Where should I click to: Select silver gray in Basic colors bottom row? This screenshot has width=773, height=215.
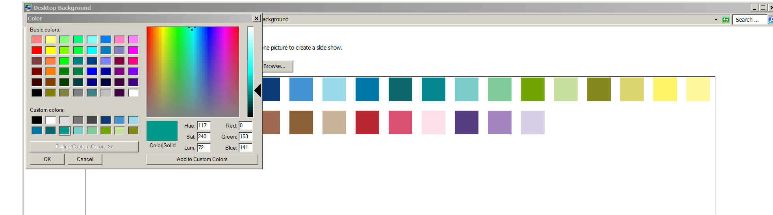click(x=106, y=93)
